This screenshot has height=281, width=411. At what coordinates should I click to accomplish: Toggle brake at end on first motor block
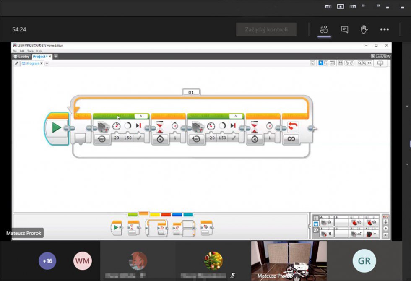pyautogui.click(x=139, y=138)
